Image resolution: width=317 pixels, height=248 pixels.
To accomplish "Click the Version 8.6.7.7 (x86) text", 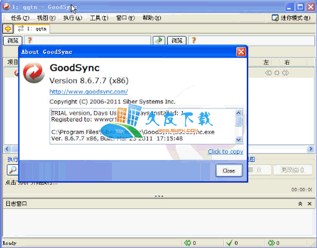I will pyautogui.click(x=89, y=81).
